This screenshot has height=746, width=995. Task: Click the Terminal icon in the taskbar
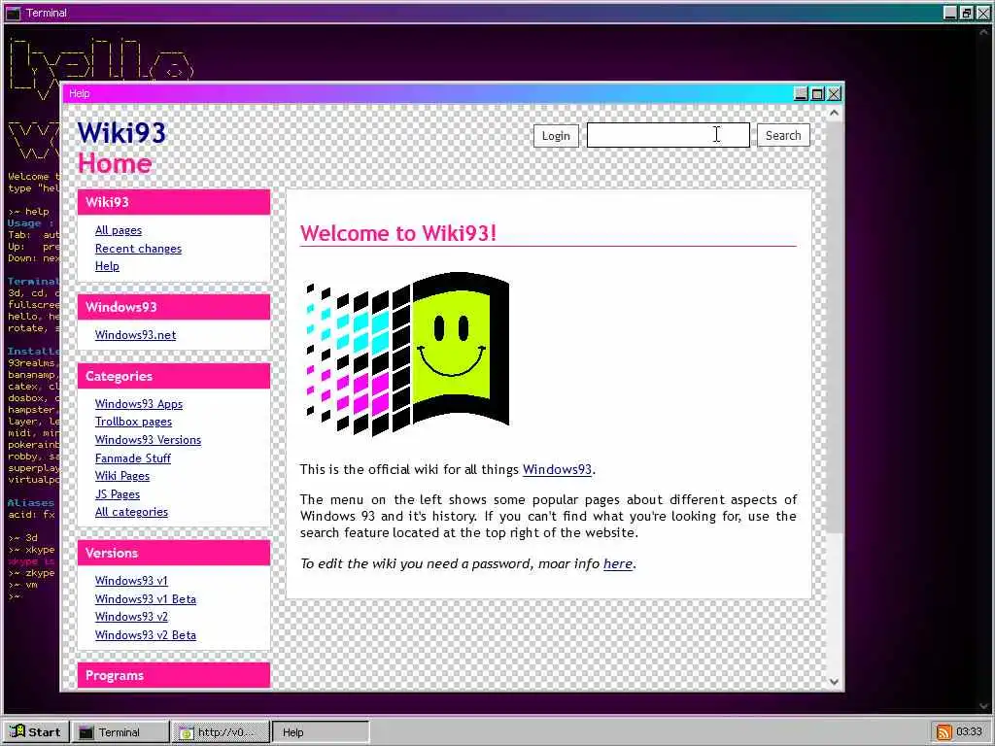pyautogui.click(x=86, y=732)
